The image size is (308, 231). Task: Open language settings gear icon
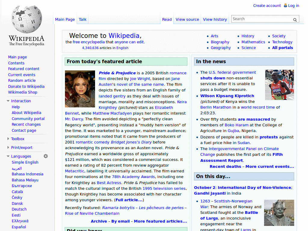(x=46, y=156)
